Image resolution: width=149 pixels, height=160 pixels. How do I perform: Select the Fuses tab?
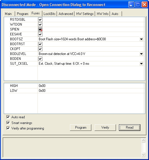click(36, 13)
